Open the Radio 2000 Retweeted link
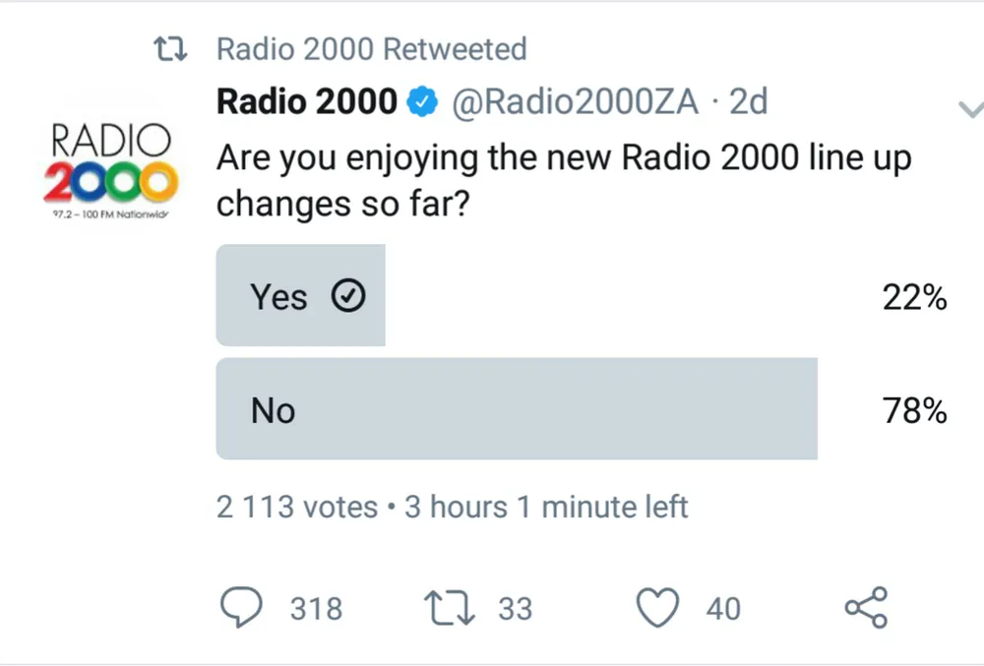The width and height of the screenshot is (984, 666). coord(371,48)
